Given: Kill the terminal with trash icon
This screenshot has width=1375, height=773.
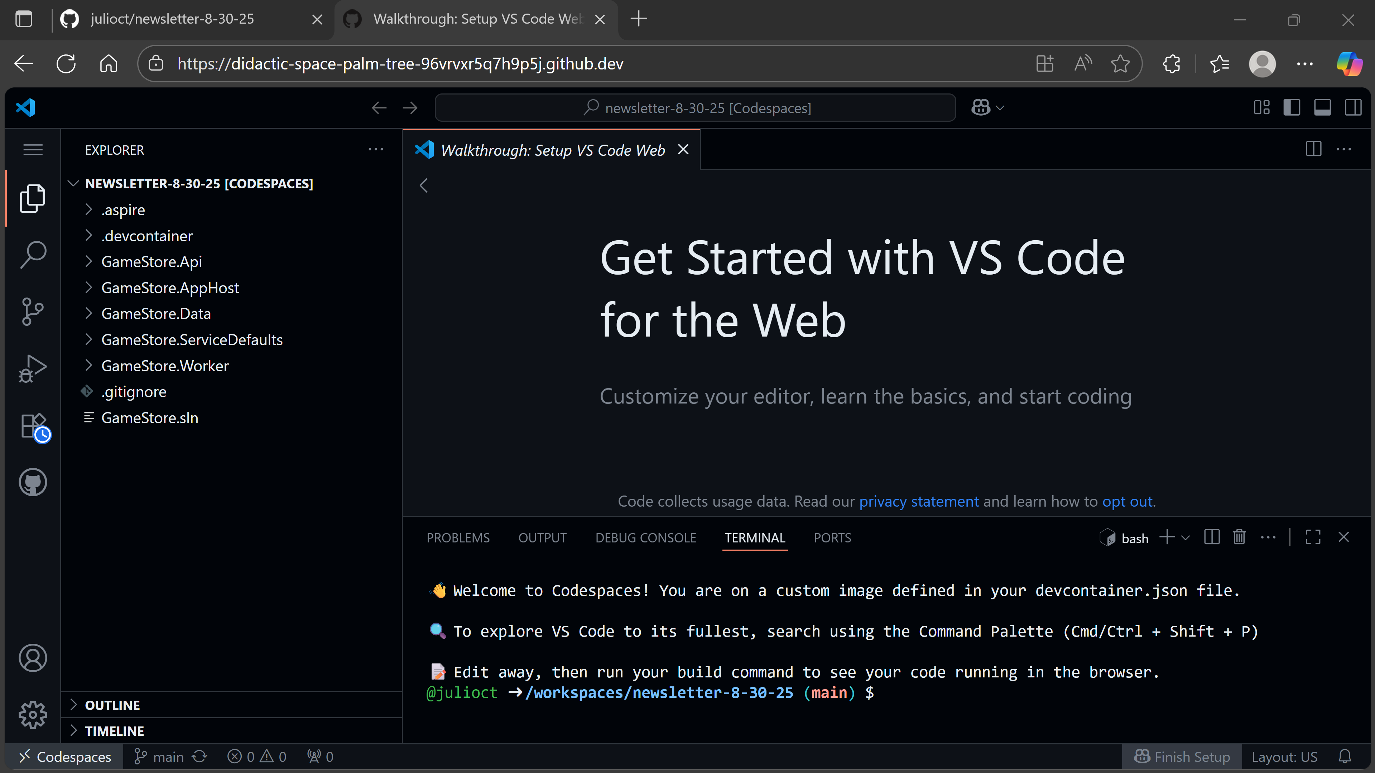Looking at the screenshot, I should coord(1239,537).
